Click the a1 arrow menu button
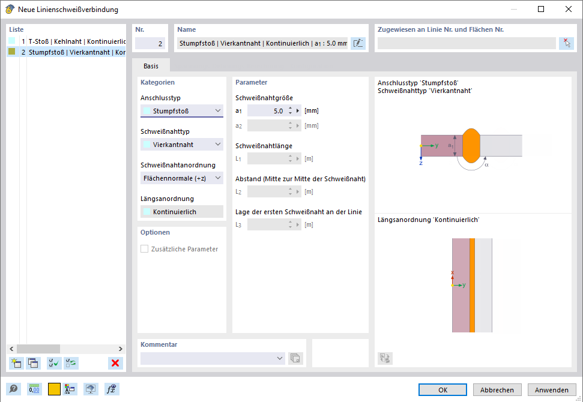 297,111
